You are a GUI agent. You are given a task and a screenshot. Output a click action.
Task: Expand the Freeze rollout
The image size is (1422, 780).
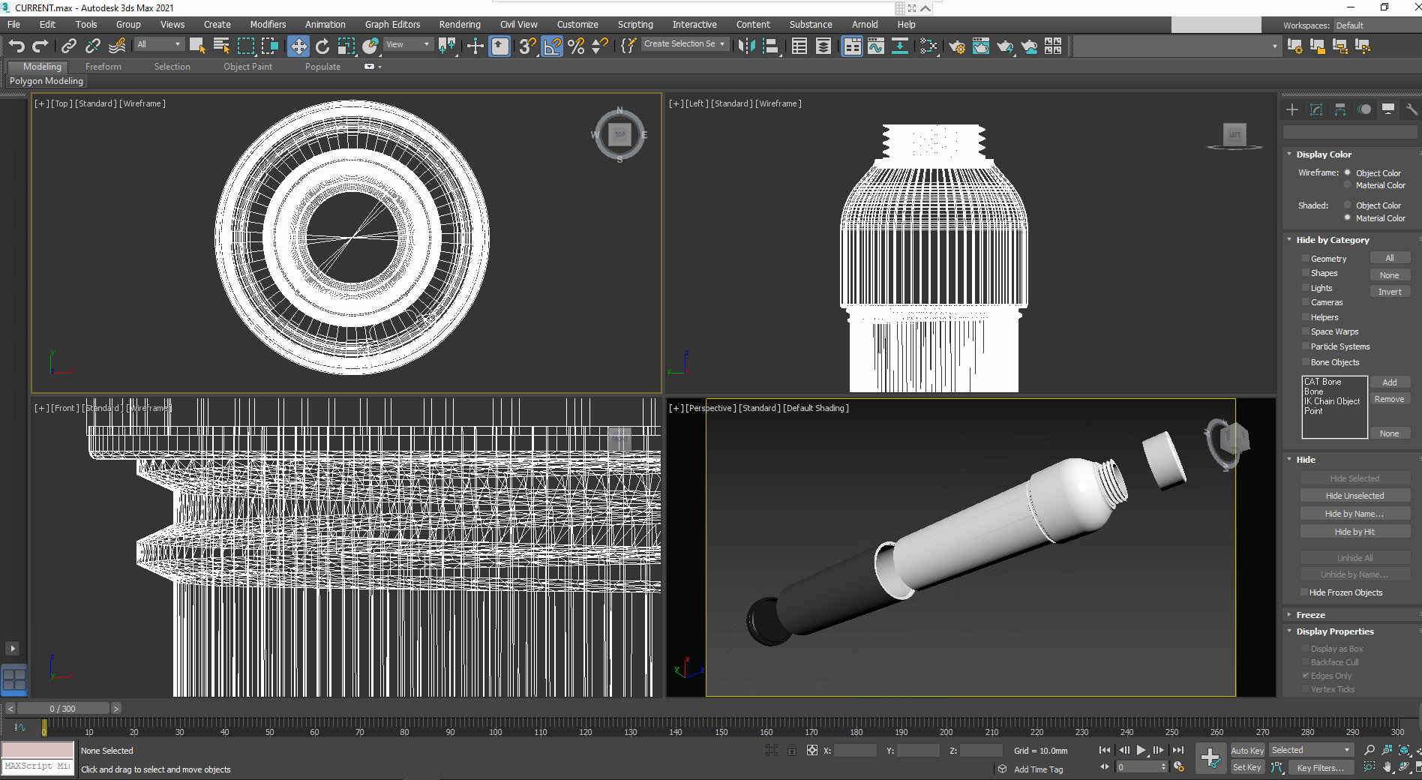pyautogui.click(x=1310, y=615)
